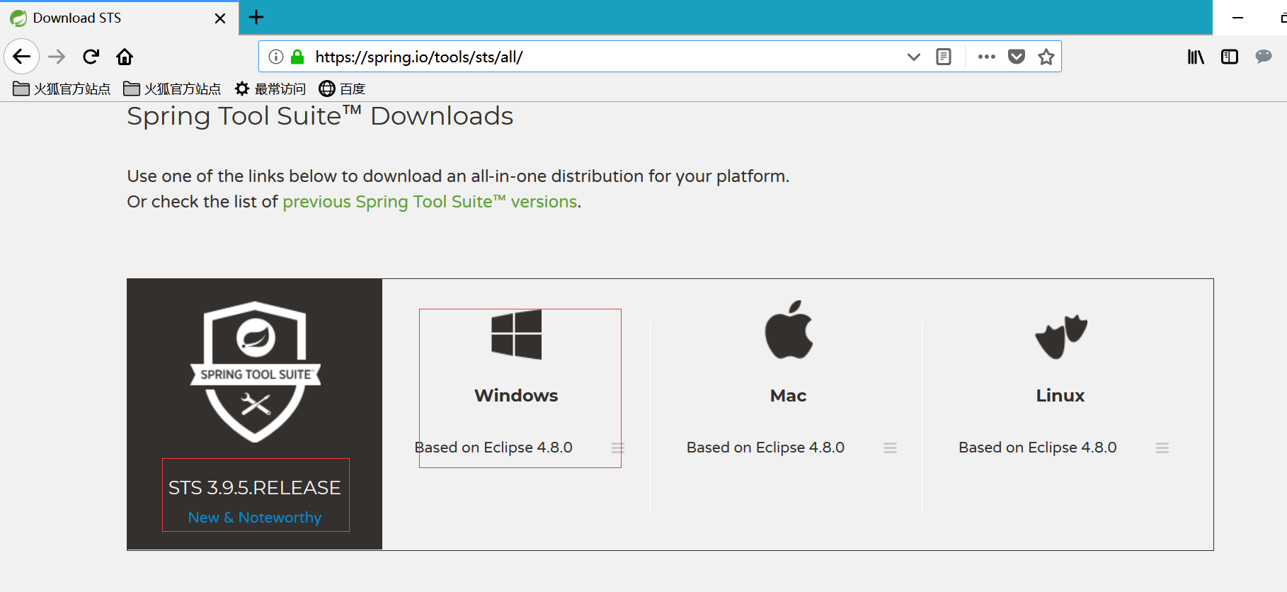Click the URL address field

pyautogui.click(x=602, y=57)
